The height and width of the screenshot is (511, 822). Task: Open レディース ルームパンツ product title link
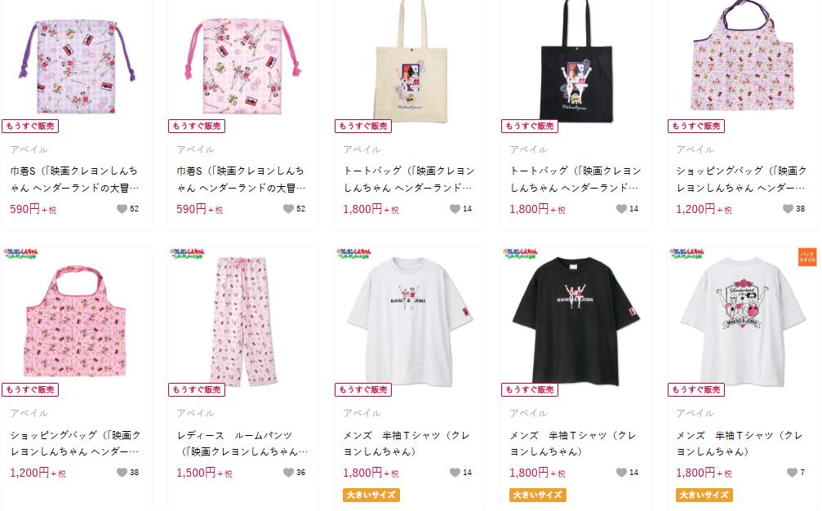pyautogui.click(x=242, y=443)
